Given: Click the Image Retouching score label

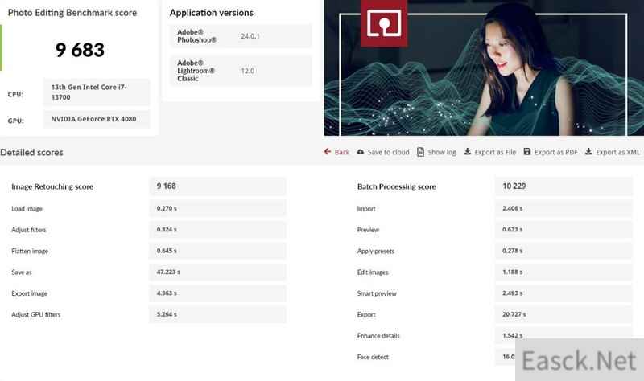Looking at the screenshot, I should (x=52, y=186).
